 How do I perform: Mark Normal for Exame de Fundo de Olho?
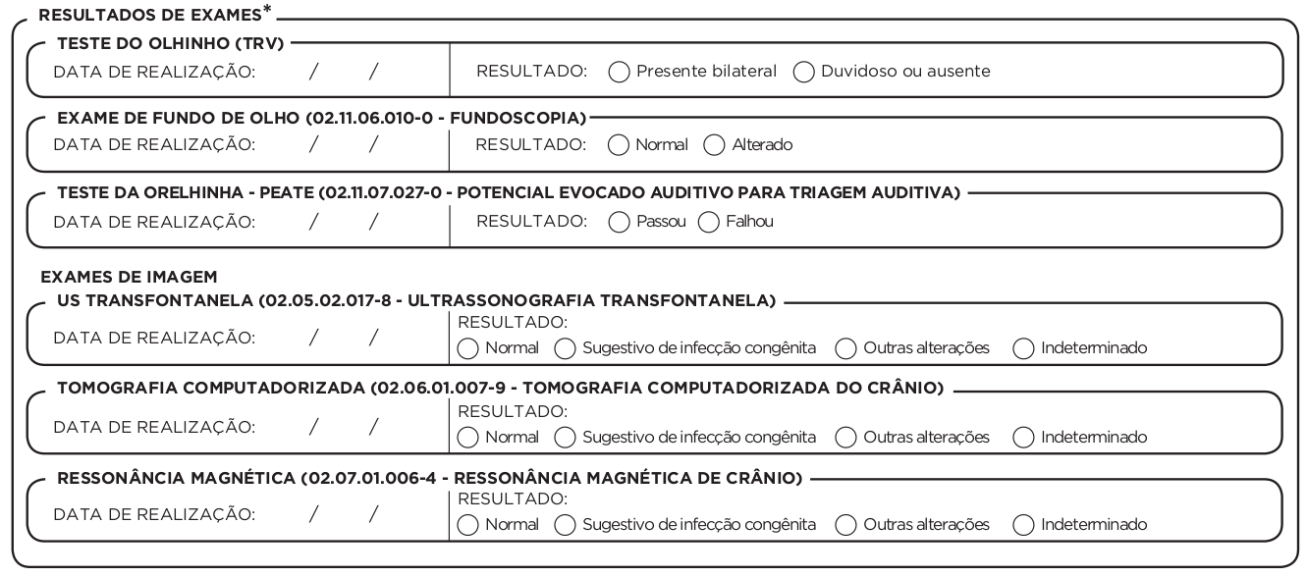tap(619, 144)
